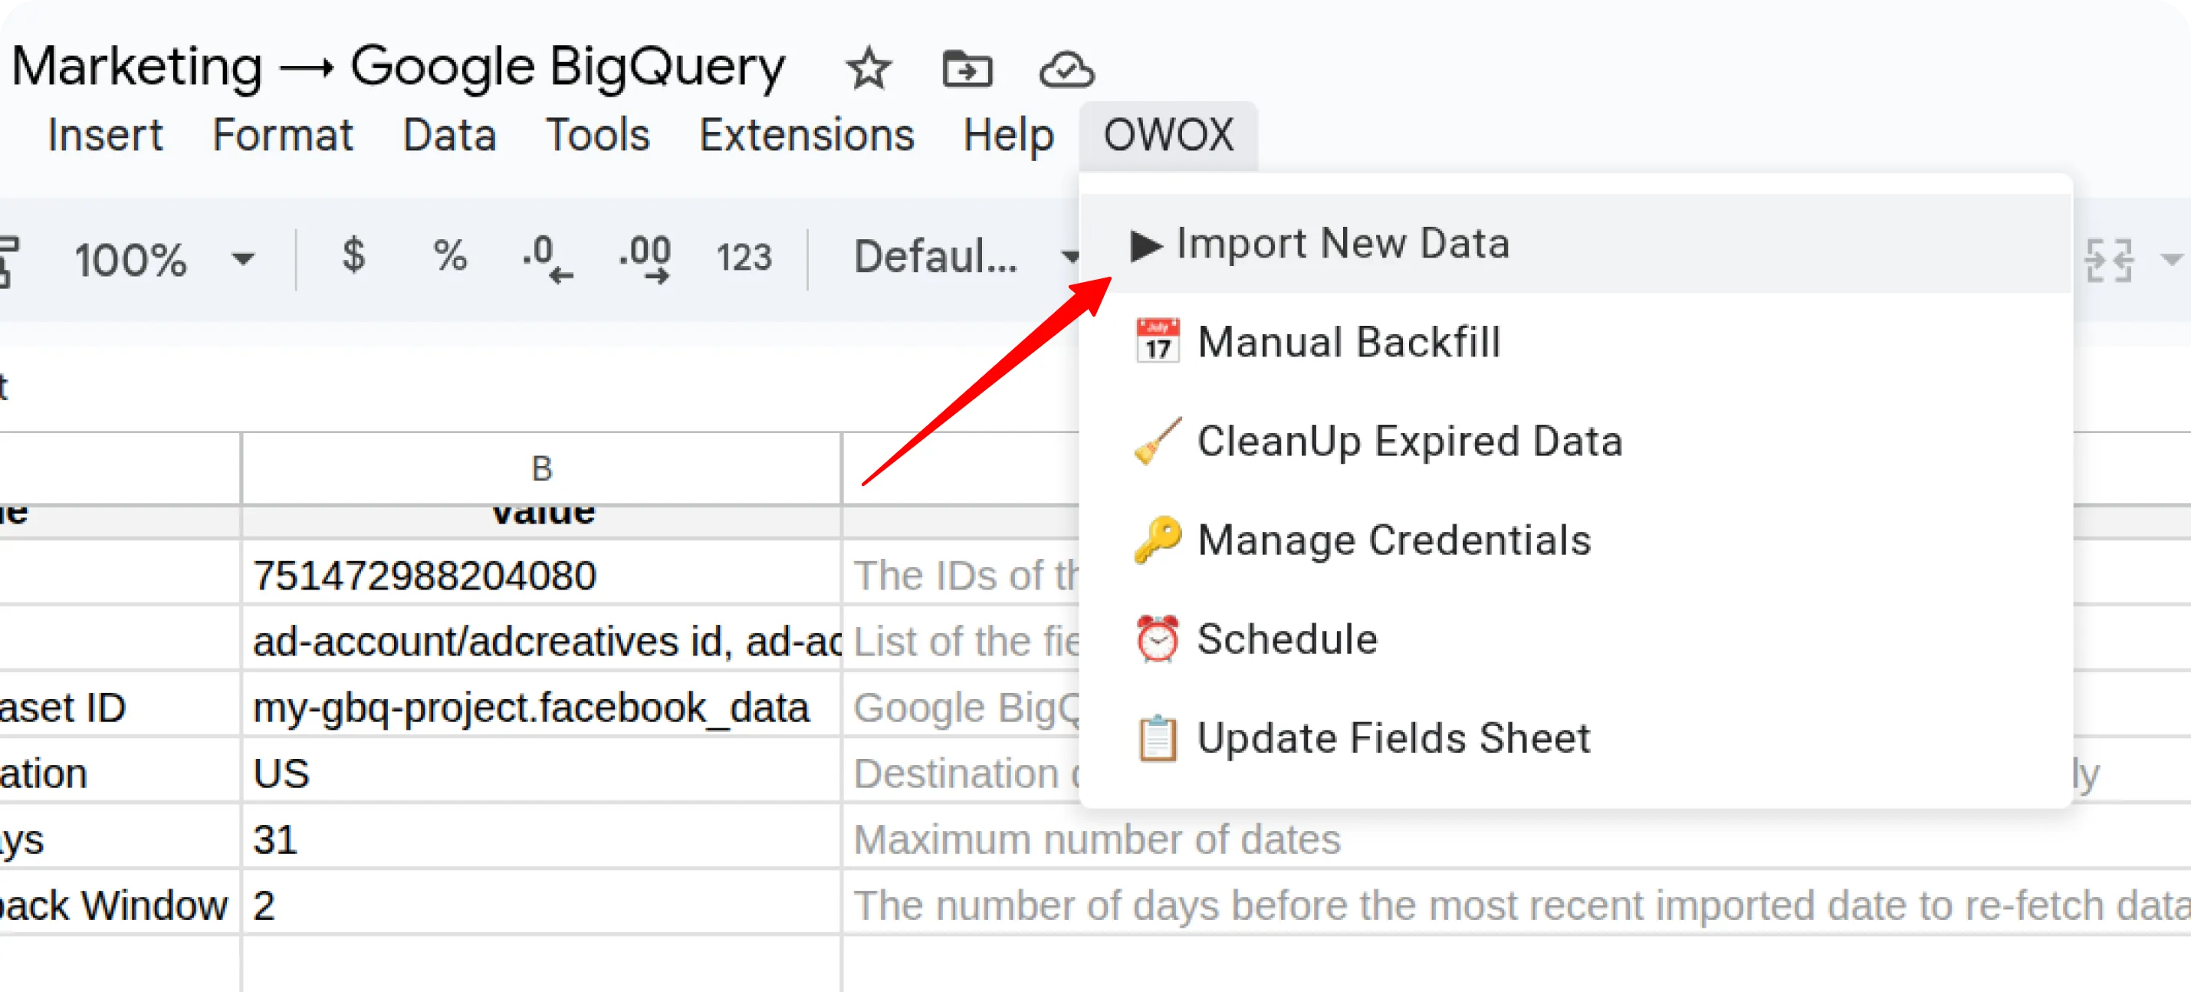Move the spreadsheet to a folder

click(965, 70)
